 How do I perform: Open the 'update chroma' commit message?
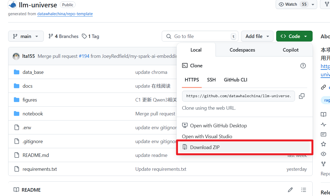[151, 72]
